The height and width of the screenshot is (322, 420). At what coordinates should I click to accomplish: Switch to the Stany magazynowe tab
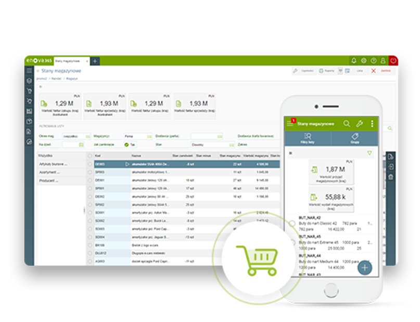70,61
